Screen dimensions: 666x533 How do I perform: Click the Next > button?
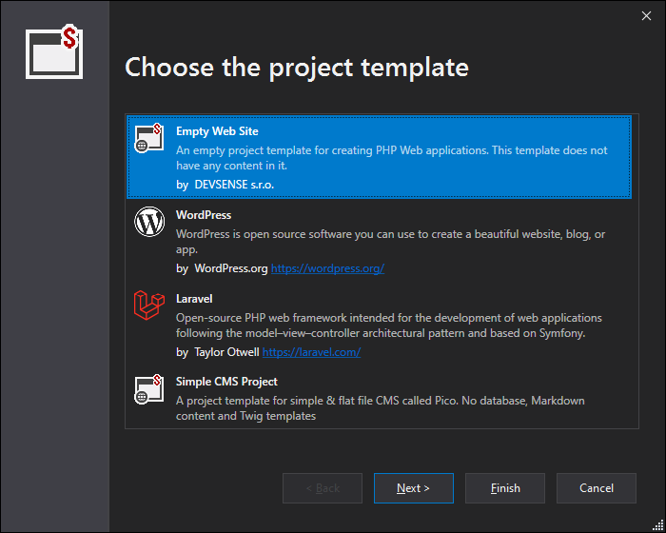[414, 488]
